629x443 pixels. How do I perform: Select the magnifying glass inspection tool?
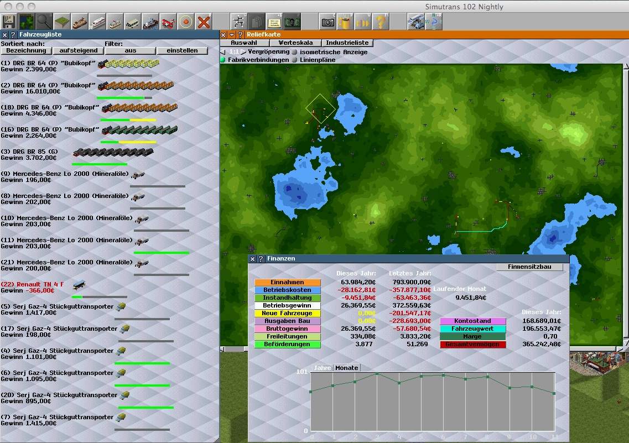(x=44, y=22)
